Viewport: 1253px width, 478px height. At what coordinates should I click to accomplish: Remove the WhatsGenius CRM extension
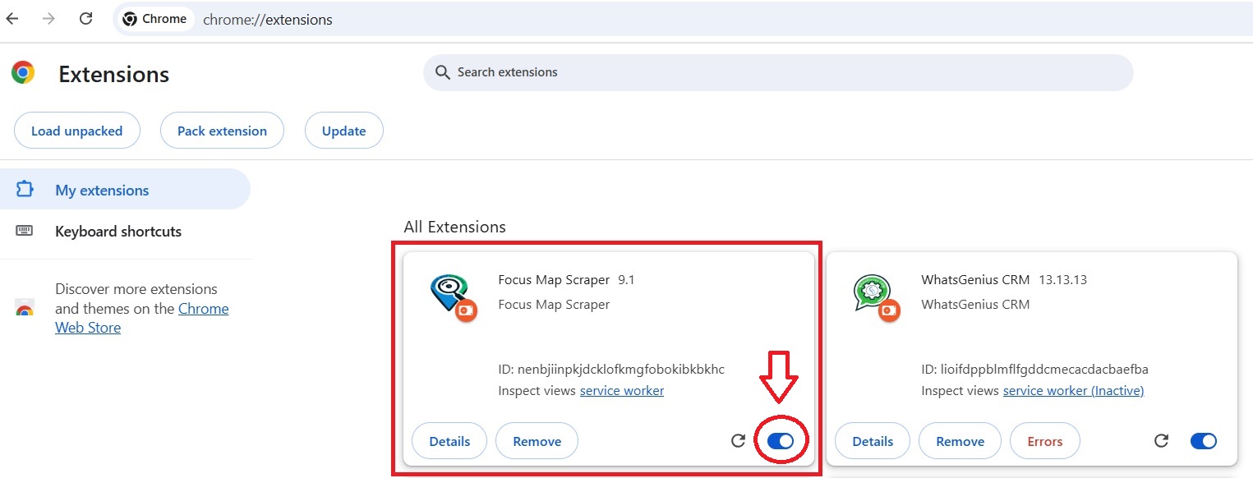point(959,440)
